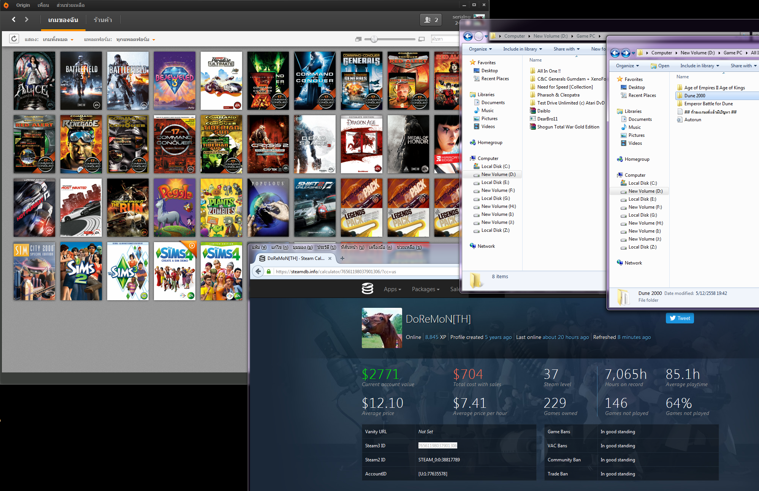Open new browser tab with plus icon

pyautogui.click(x=342, y=258)
